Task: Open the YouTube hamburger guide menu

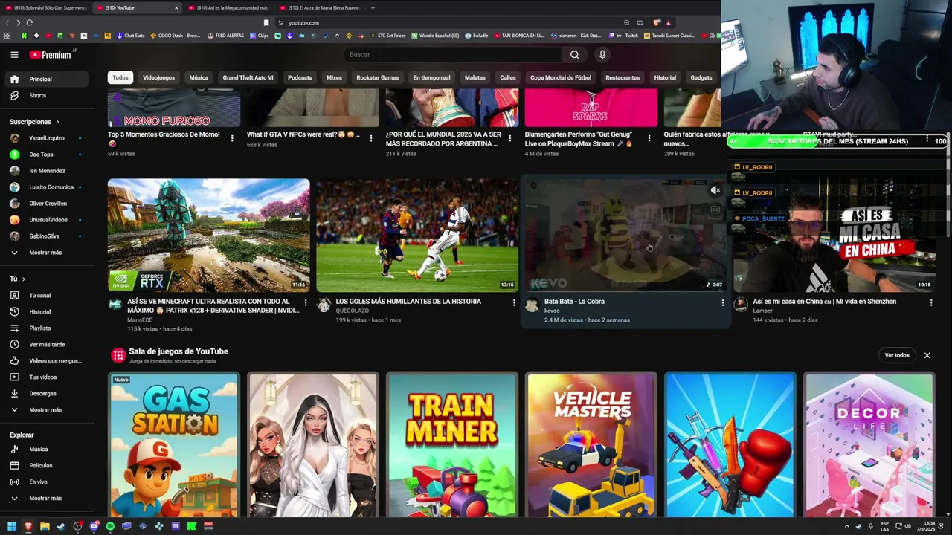Action: point(14,54)
